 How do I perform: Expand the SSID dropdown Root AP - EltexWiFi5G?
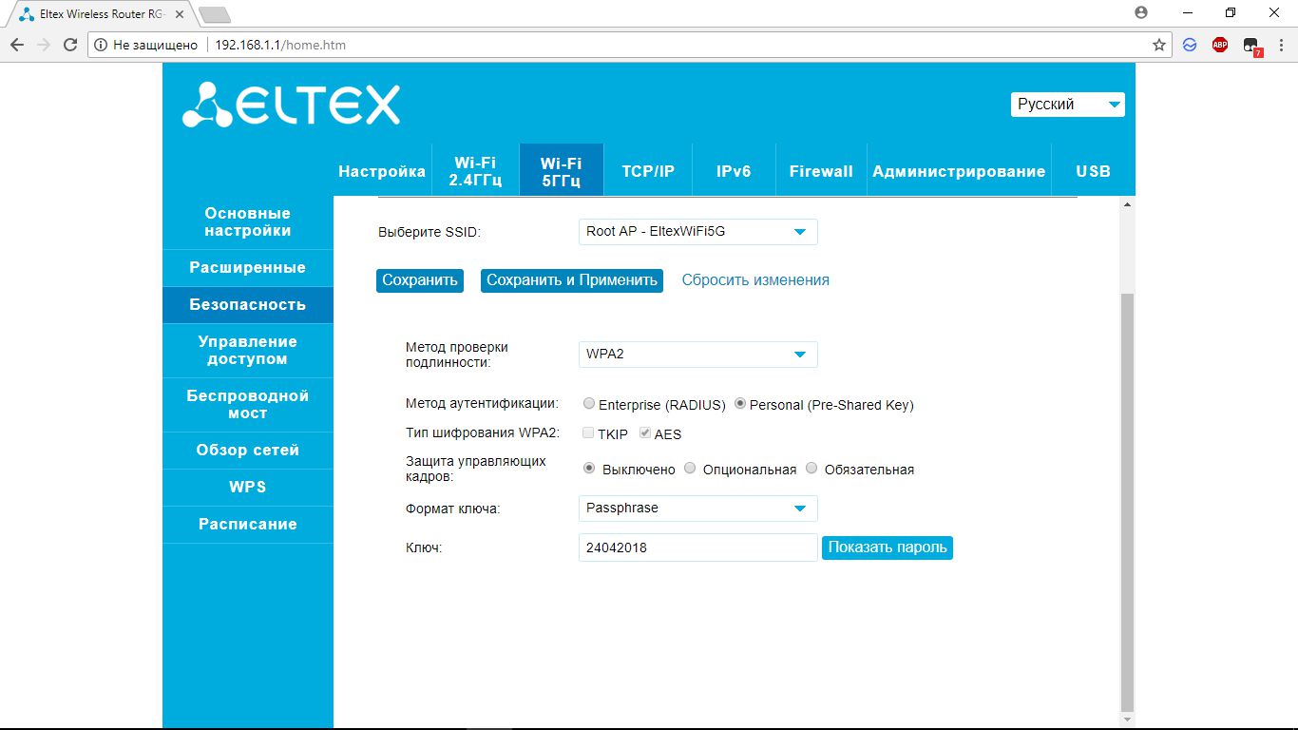[x=697, y=231]
